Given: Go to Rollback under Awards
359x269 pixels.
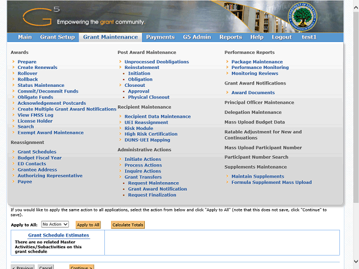Looking at the screenshot, I should click(x=27, y=80).
